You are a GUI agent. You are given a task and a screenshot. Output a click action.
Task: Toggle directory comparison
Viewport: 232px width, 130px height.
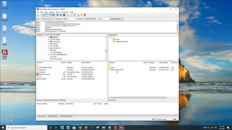click(x=78, y=15)
